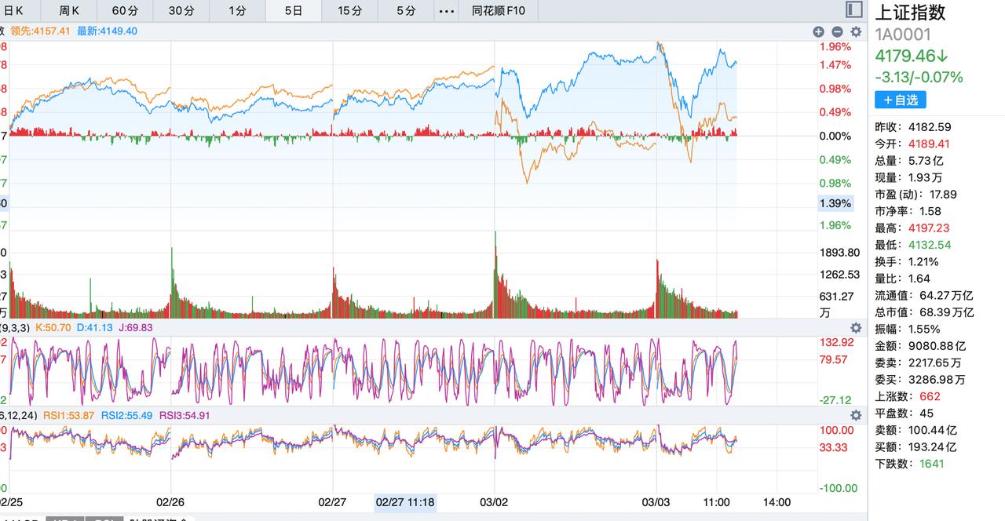1005x521 pixels.
Task: Open more time periods via three-dots button
Action: point(446,11)
